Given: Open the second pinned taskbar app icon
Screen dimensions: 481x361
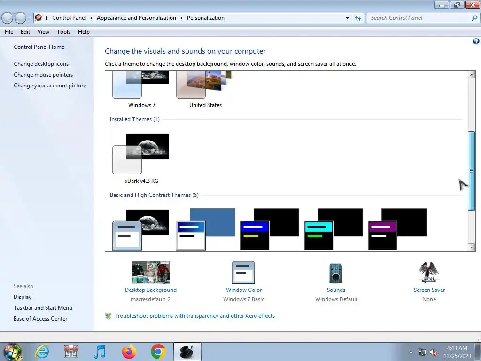Looking at the screenshot, I should 71,352.
